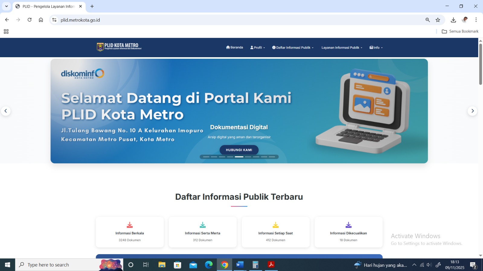Screen dimensions: 483x271
Task: Show the next banner slide
Action: click(472, 111)
